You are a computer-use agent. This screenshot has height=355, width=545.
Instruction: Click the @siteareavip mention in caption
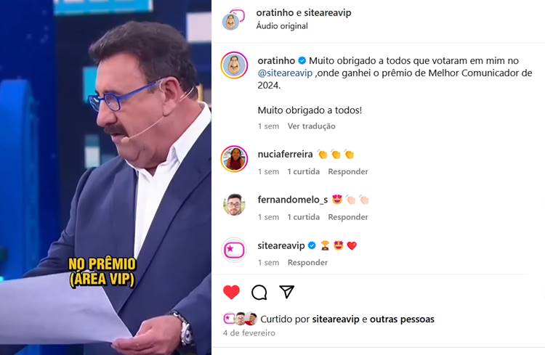pyautogui.click(x=285, y=73)
